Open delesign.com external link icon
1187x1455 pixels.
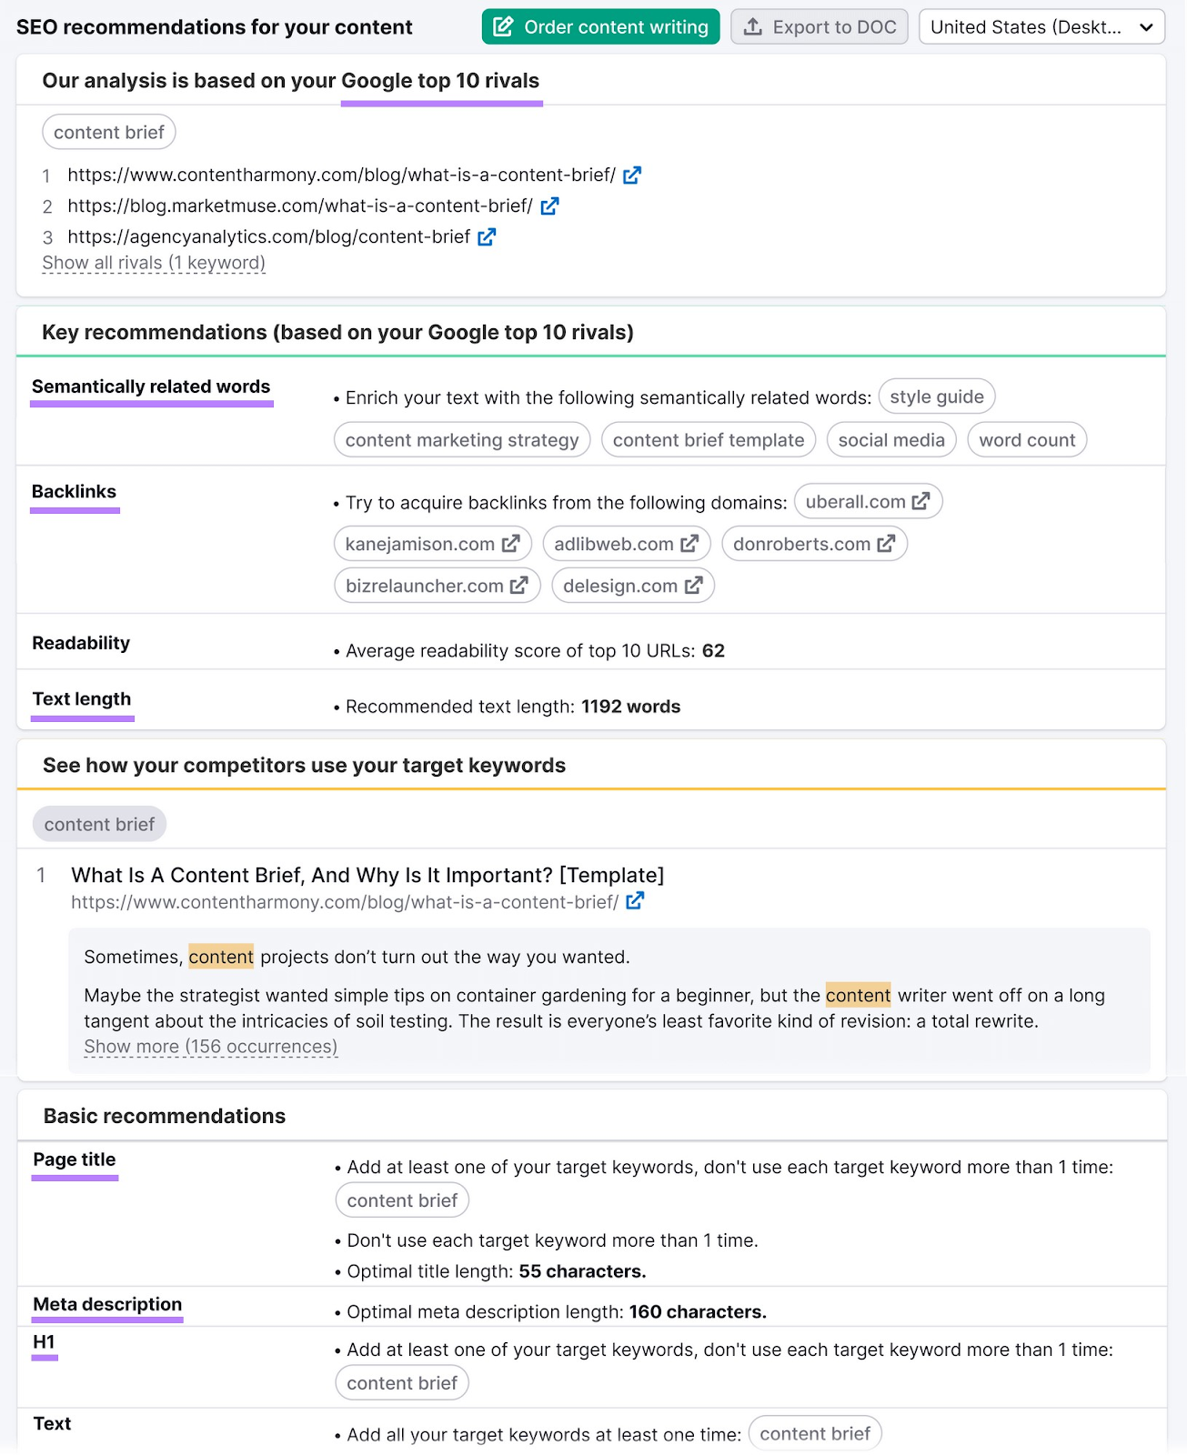[x=694, y=585]
